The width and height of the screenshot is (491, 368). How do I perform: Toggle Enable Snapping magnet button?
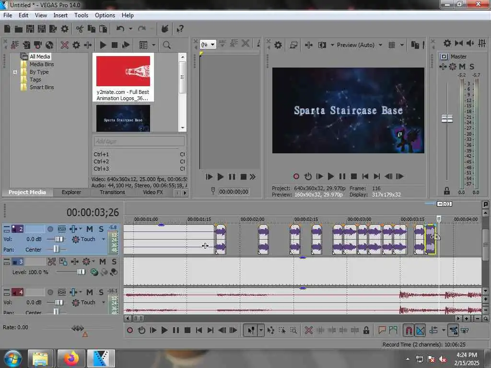coord(409,330)
